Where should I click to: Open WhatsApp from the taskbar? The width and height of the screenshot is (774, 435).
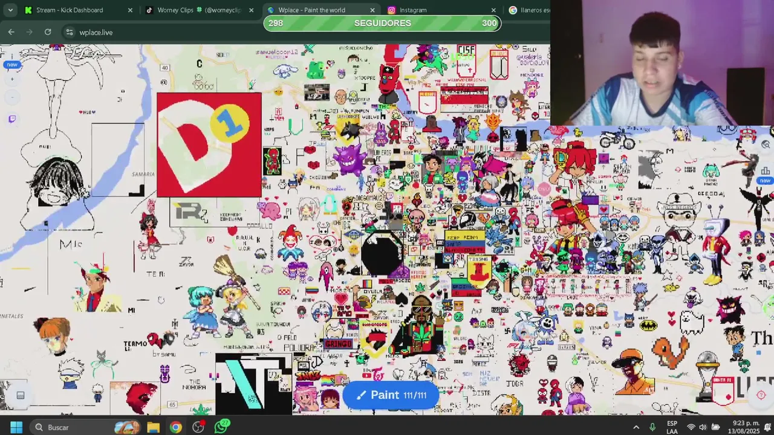(x=222, y=427)
